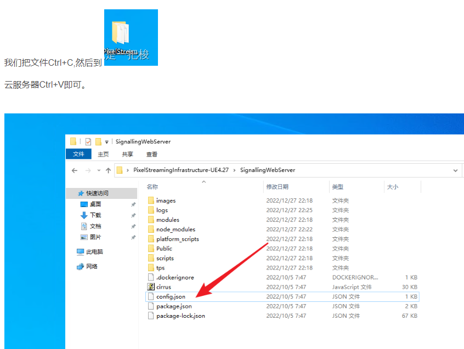Click the platform_scripts folder icon
The height and width of the screenshot is (349, 464).
pyautogui.click(x=151, y=239)
